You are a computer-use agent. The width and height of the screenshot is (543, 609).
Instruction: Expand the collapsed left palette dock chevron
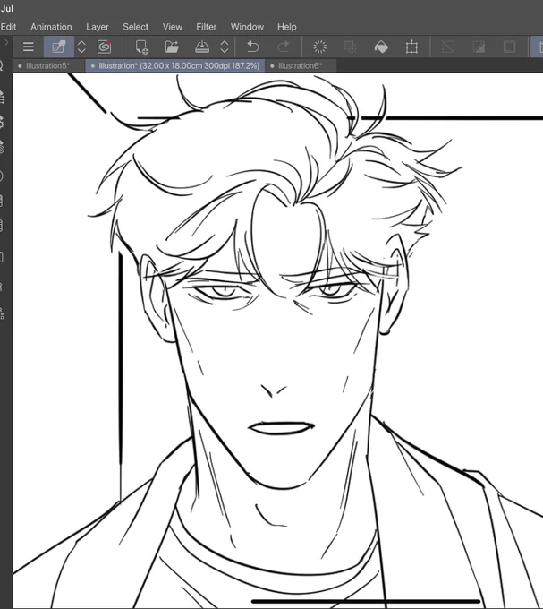[6, 42]
